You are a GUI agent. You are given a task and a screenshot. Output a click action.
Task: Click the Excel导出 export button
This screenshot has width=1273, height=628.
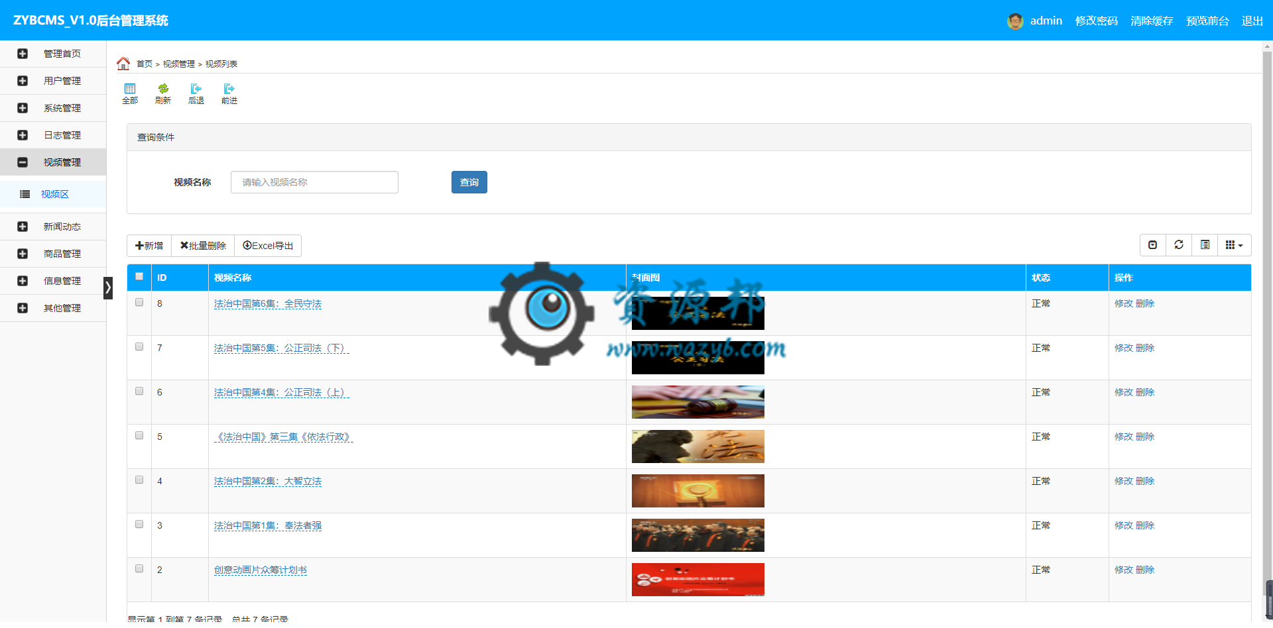[268, 246]
